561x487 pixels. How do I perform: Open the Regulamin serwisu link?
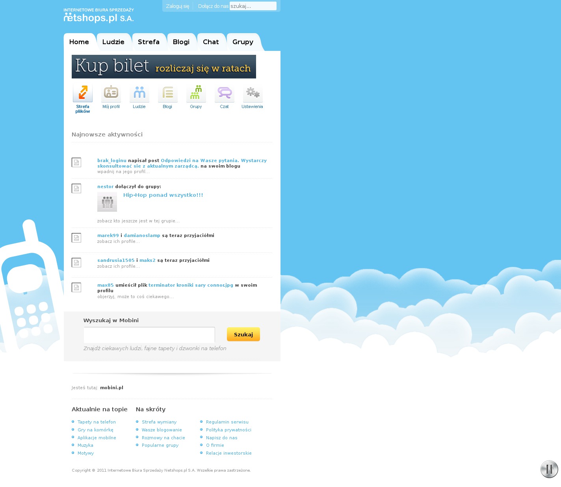pos(227,422)
